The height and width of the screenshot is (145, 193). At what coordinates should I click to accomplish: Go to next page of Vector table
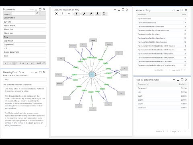click(x=182, y=70)
